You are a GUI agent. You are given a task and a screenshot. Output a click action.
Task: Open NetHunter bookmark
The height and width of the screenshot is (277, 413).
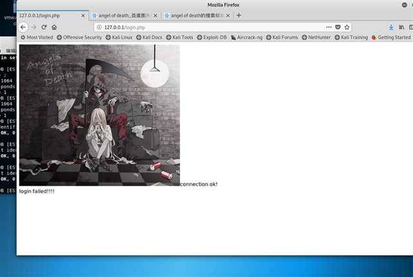[x=316, y=37]
